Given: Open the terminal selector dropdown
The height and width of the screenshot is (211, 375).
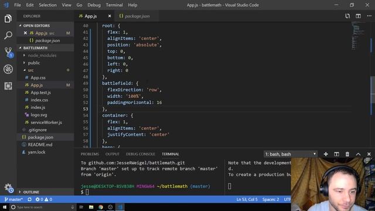Looking at the screenshot, I should 291,154.
